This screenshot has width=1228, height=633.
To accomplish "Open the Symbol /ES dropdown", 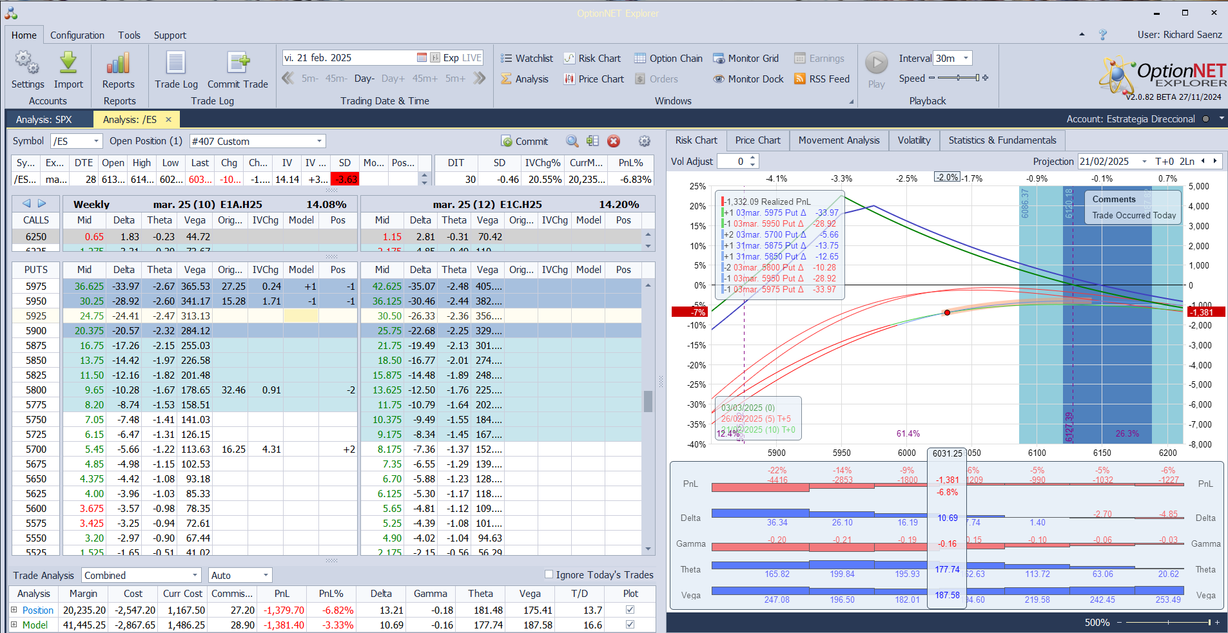I will 97,141.
